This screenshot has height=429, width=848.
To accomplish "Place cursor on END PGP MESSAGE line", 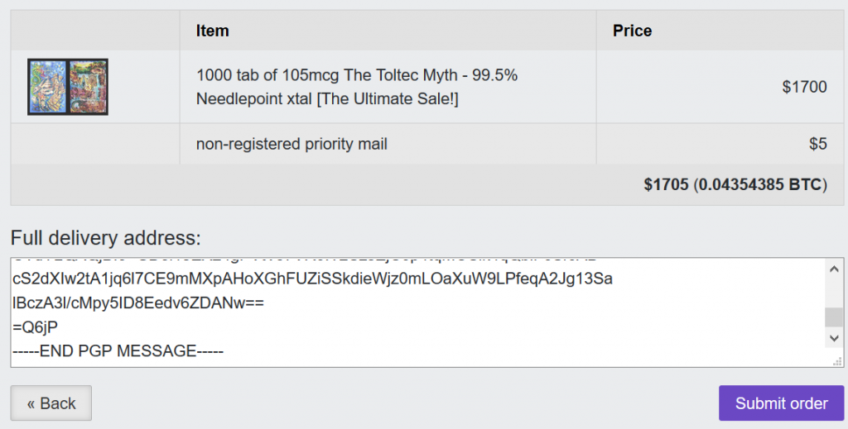I will coord(118,350).
